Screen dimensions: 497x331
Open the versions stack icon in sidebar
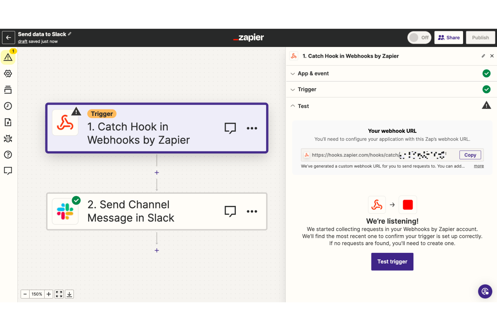(8, 90)
